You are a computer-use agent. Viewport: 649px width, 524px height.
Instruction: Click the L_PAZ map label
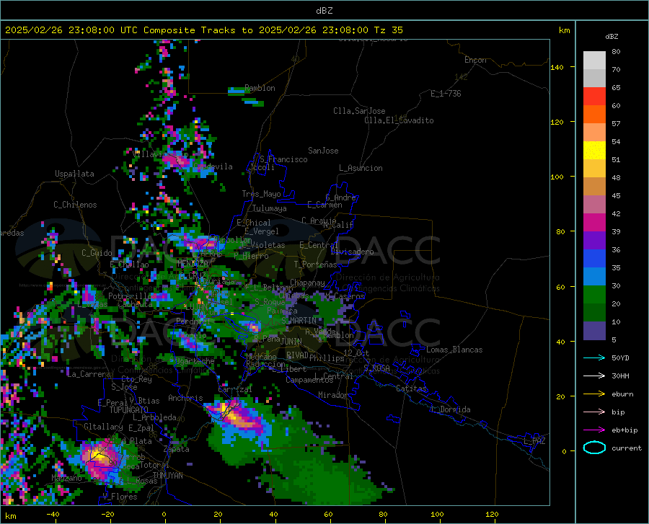click(x=534, y=441)
